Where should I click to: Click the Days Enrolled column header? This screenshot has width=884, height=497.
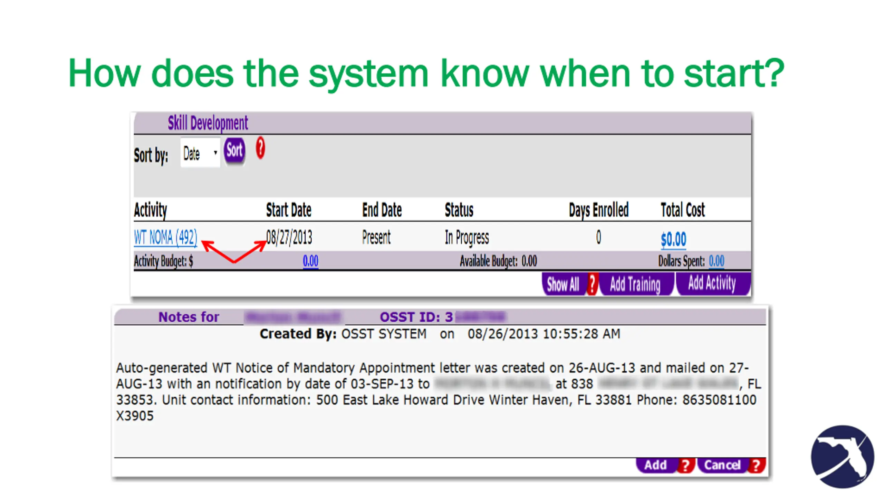tap(599, 210)
